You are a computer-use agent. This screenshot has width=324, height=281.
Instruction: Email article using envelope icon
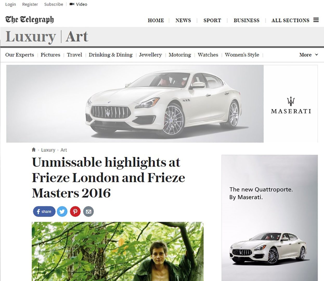88,212
